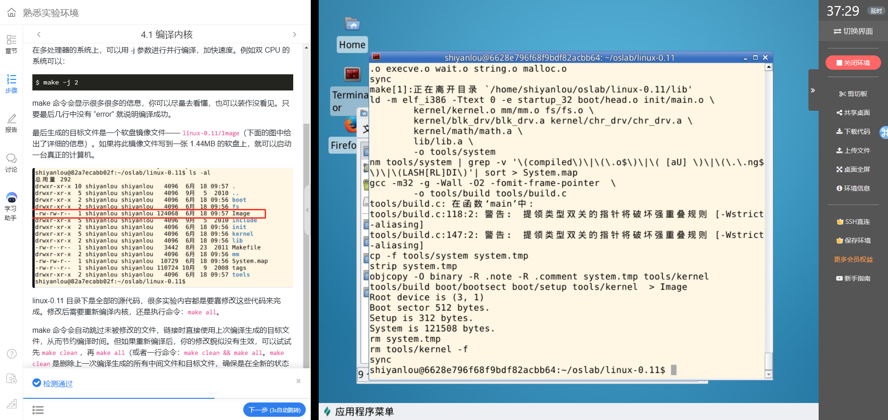Open the 章节 chapters sidebar icon
Screen dimensions: 888x420
tap(12, 44)
